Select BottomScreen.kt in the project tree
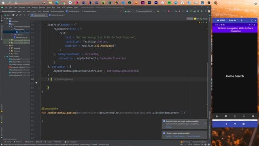 [23, 32]
